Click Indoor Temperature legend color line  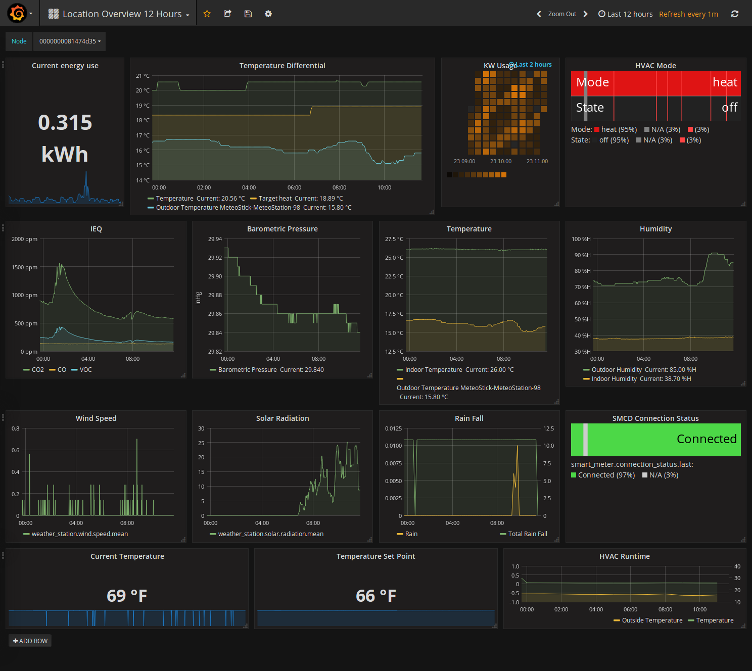400,370
